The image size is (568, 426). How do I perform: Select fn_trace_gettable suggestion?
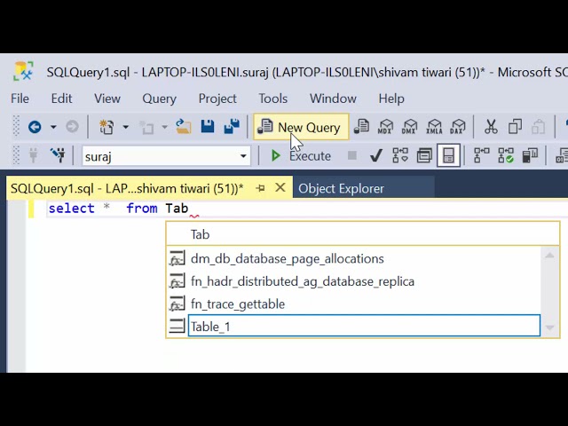pyautogui.click(x=353, y=304)
